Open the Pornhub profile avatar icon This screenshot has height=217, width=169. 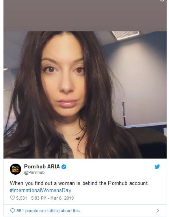point(15,169)
